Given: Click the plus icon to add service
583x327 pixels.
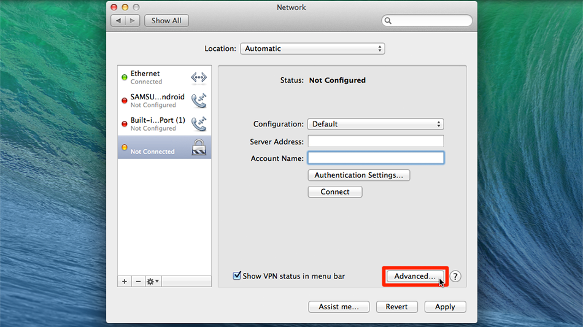Looking at the screenshot, I should tap(125, 281).
